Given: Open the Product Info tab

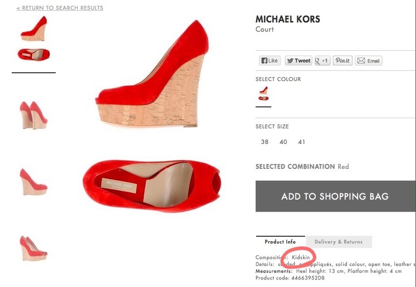Looking at the screenshot, I should point(280,242).
